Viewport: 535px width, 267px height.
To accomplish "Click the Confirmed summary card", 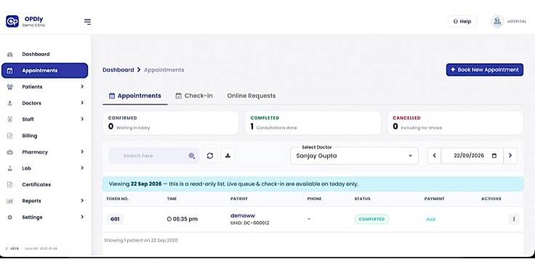I will click(x=171, y=123).
